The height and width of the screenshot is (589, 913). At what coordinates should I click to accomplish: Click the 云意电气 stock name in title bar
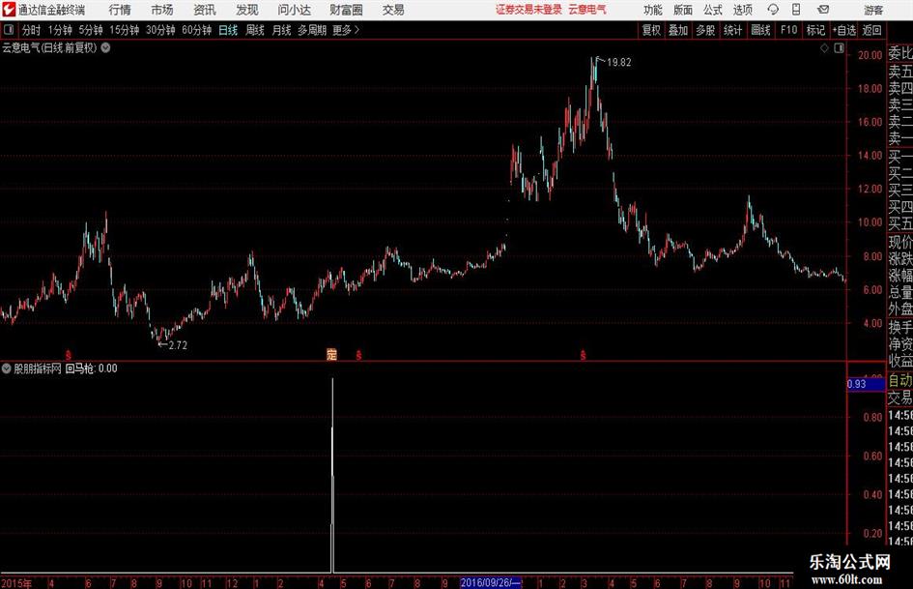click(x=587, y=10)
